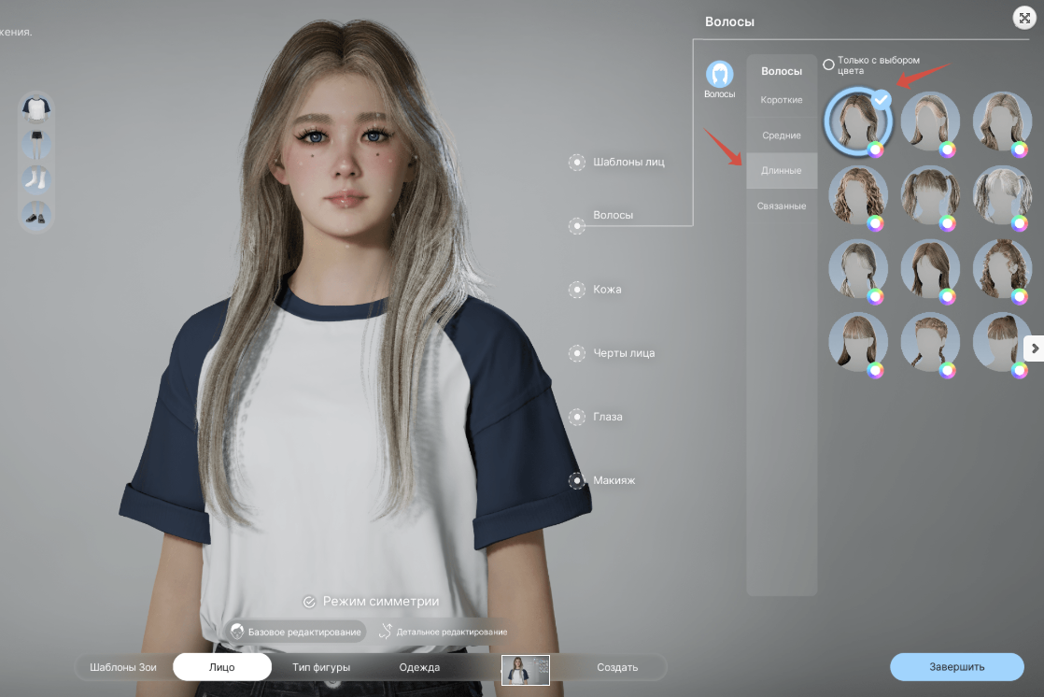Select the shorts clothing icon in left sidebar
Screen dimensions: 1044x697
pyautogui.click(x=36, y=144)
